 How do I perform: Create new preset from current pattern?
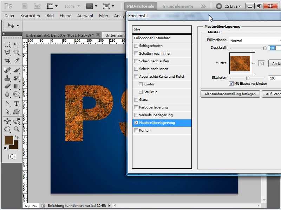pyautogui.click(x=261, y=63)
